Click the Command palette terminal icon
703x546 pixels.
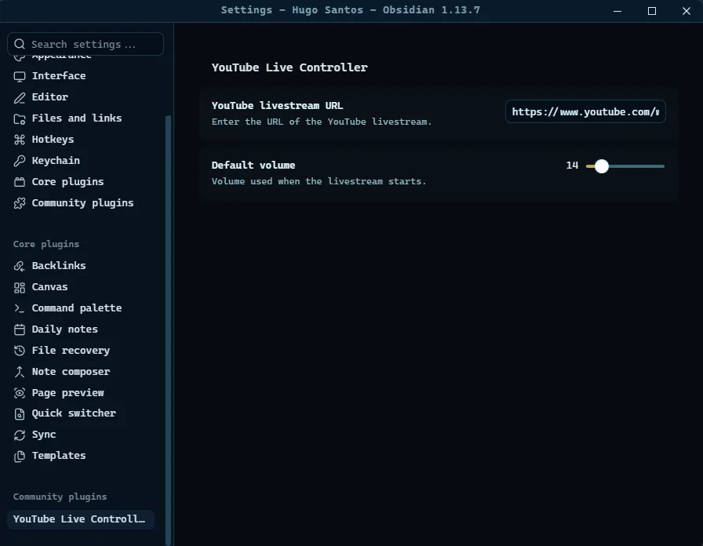20,308
